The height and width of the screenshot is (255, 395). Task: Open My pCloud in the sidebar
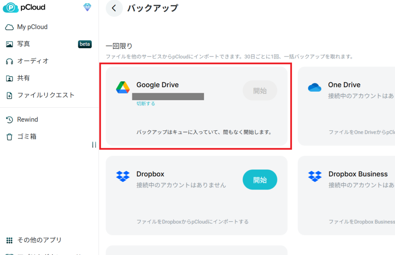[32, 27]
